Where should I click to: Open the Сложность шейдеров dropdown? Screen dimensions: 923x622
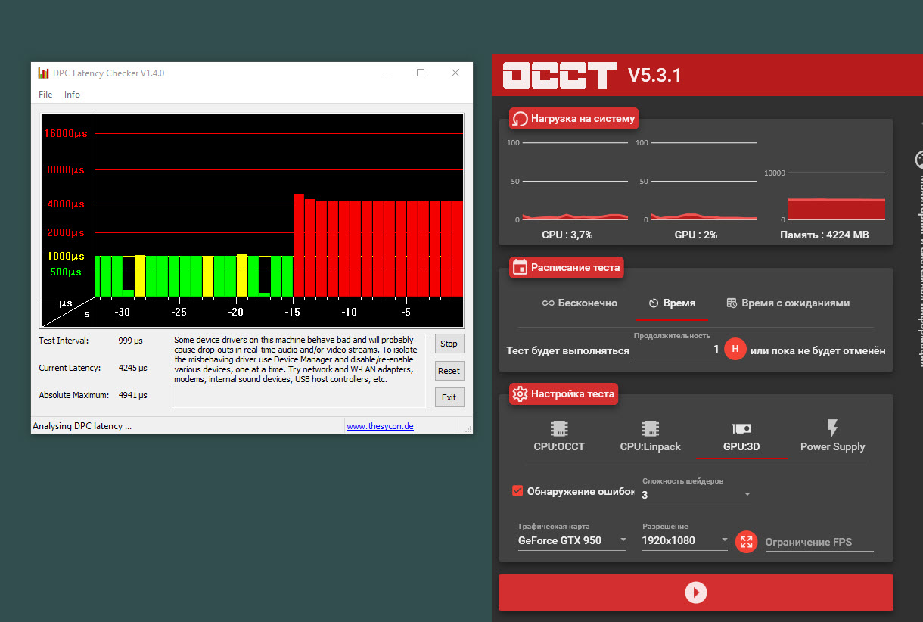pos(696,495)
